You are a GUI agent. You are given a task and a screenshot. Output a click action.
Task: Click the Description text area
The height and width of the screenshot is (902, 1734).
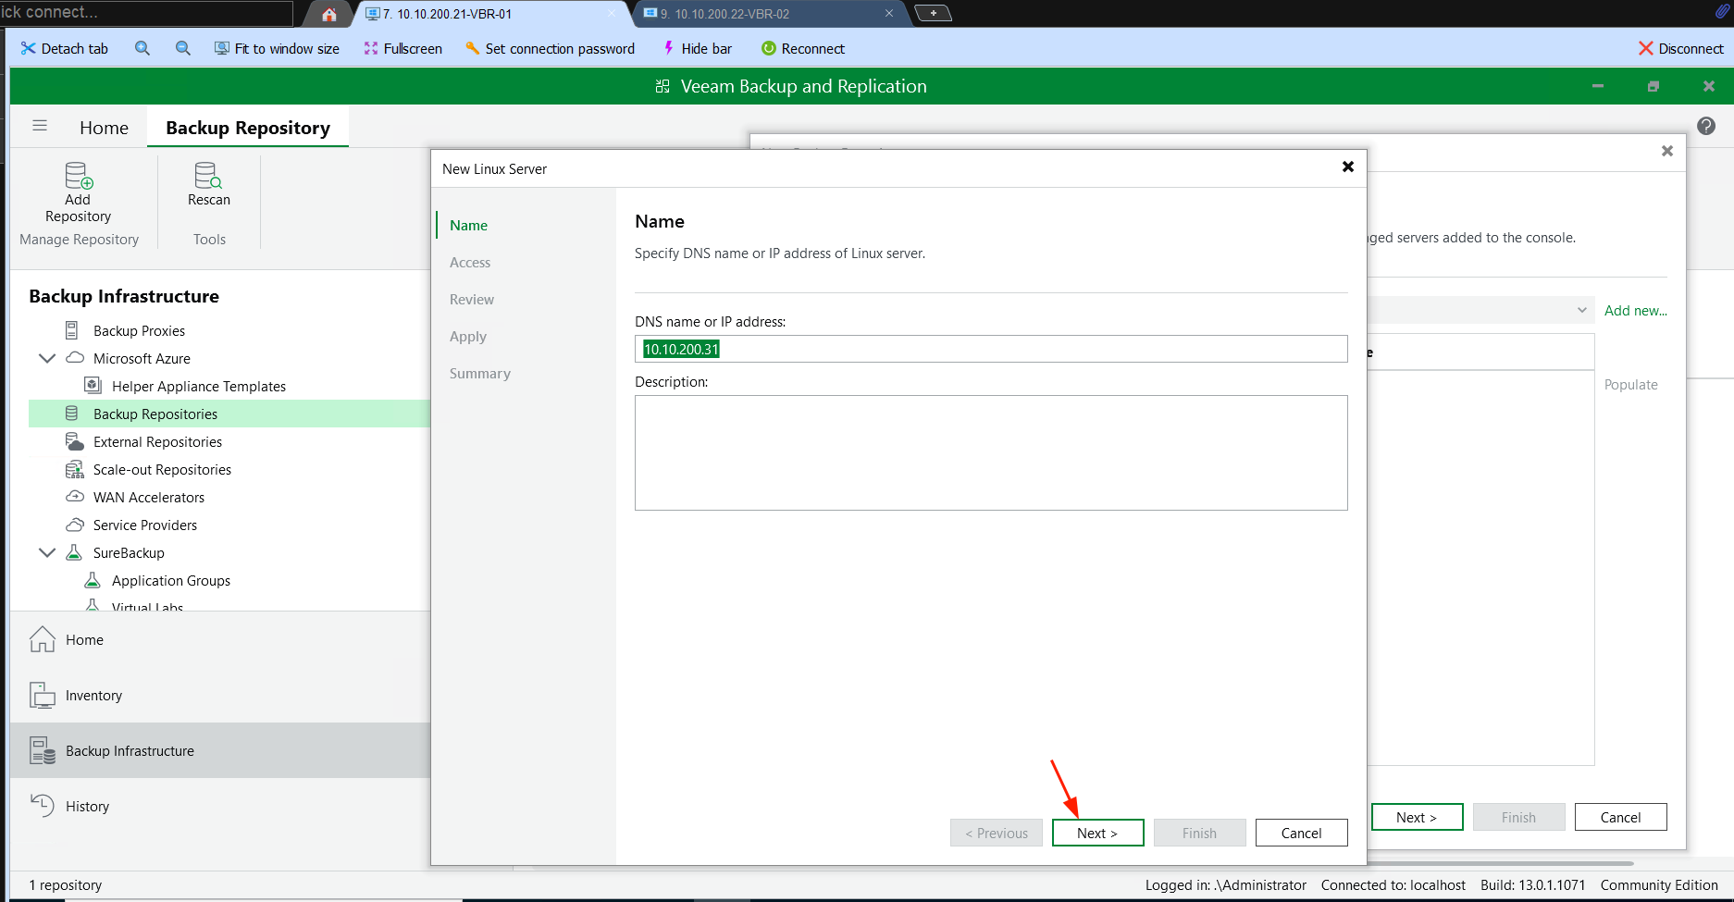(x=991, y=452)
